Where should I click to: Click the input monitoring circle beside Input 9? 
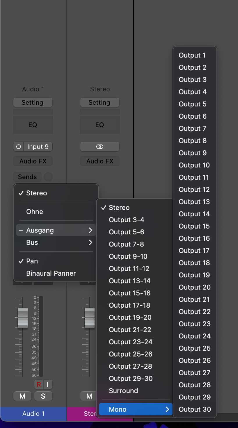(19, 147)
